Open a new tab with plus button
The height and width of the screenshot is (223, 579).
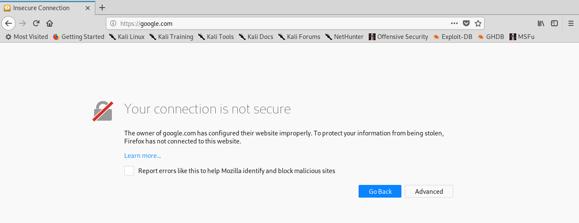[x=102, y=8]
